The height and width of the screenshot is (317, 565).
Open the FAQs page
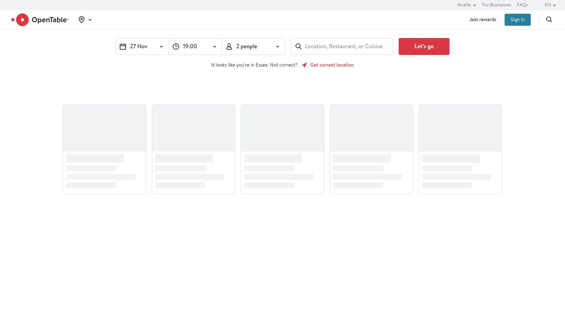pos(522,5)
